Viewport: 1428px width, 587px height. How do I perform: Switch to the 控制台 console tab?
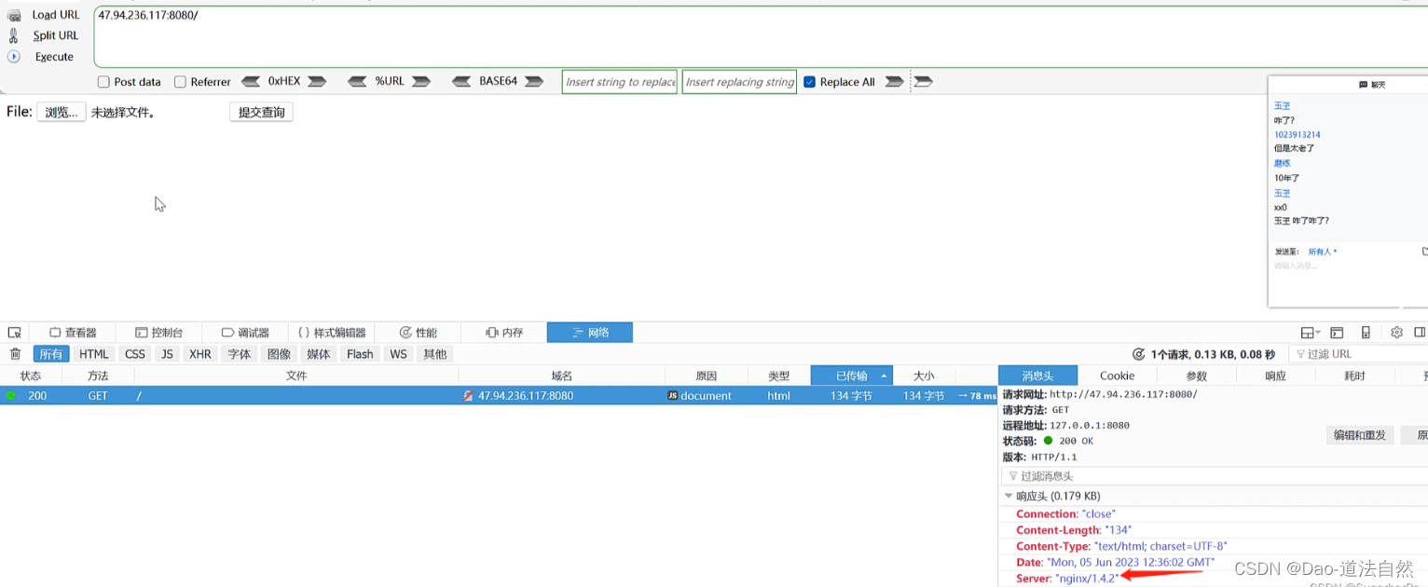click(x=159, y=332)
